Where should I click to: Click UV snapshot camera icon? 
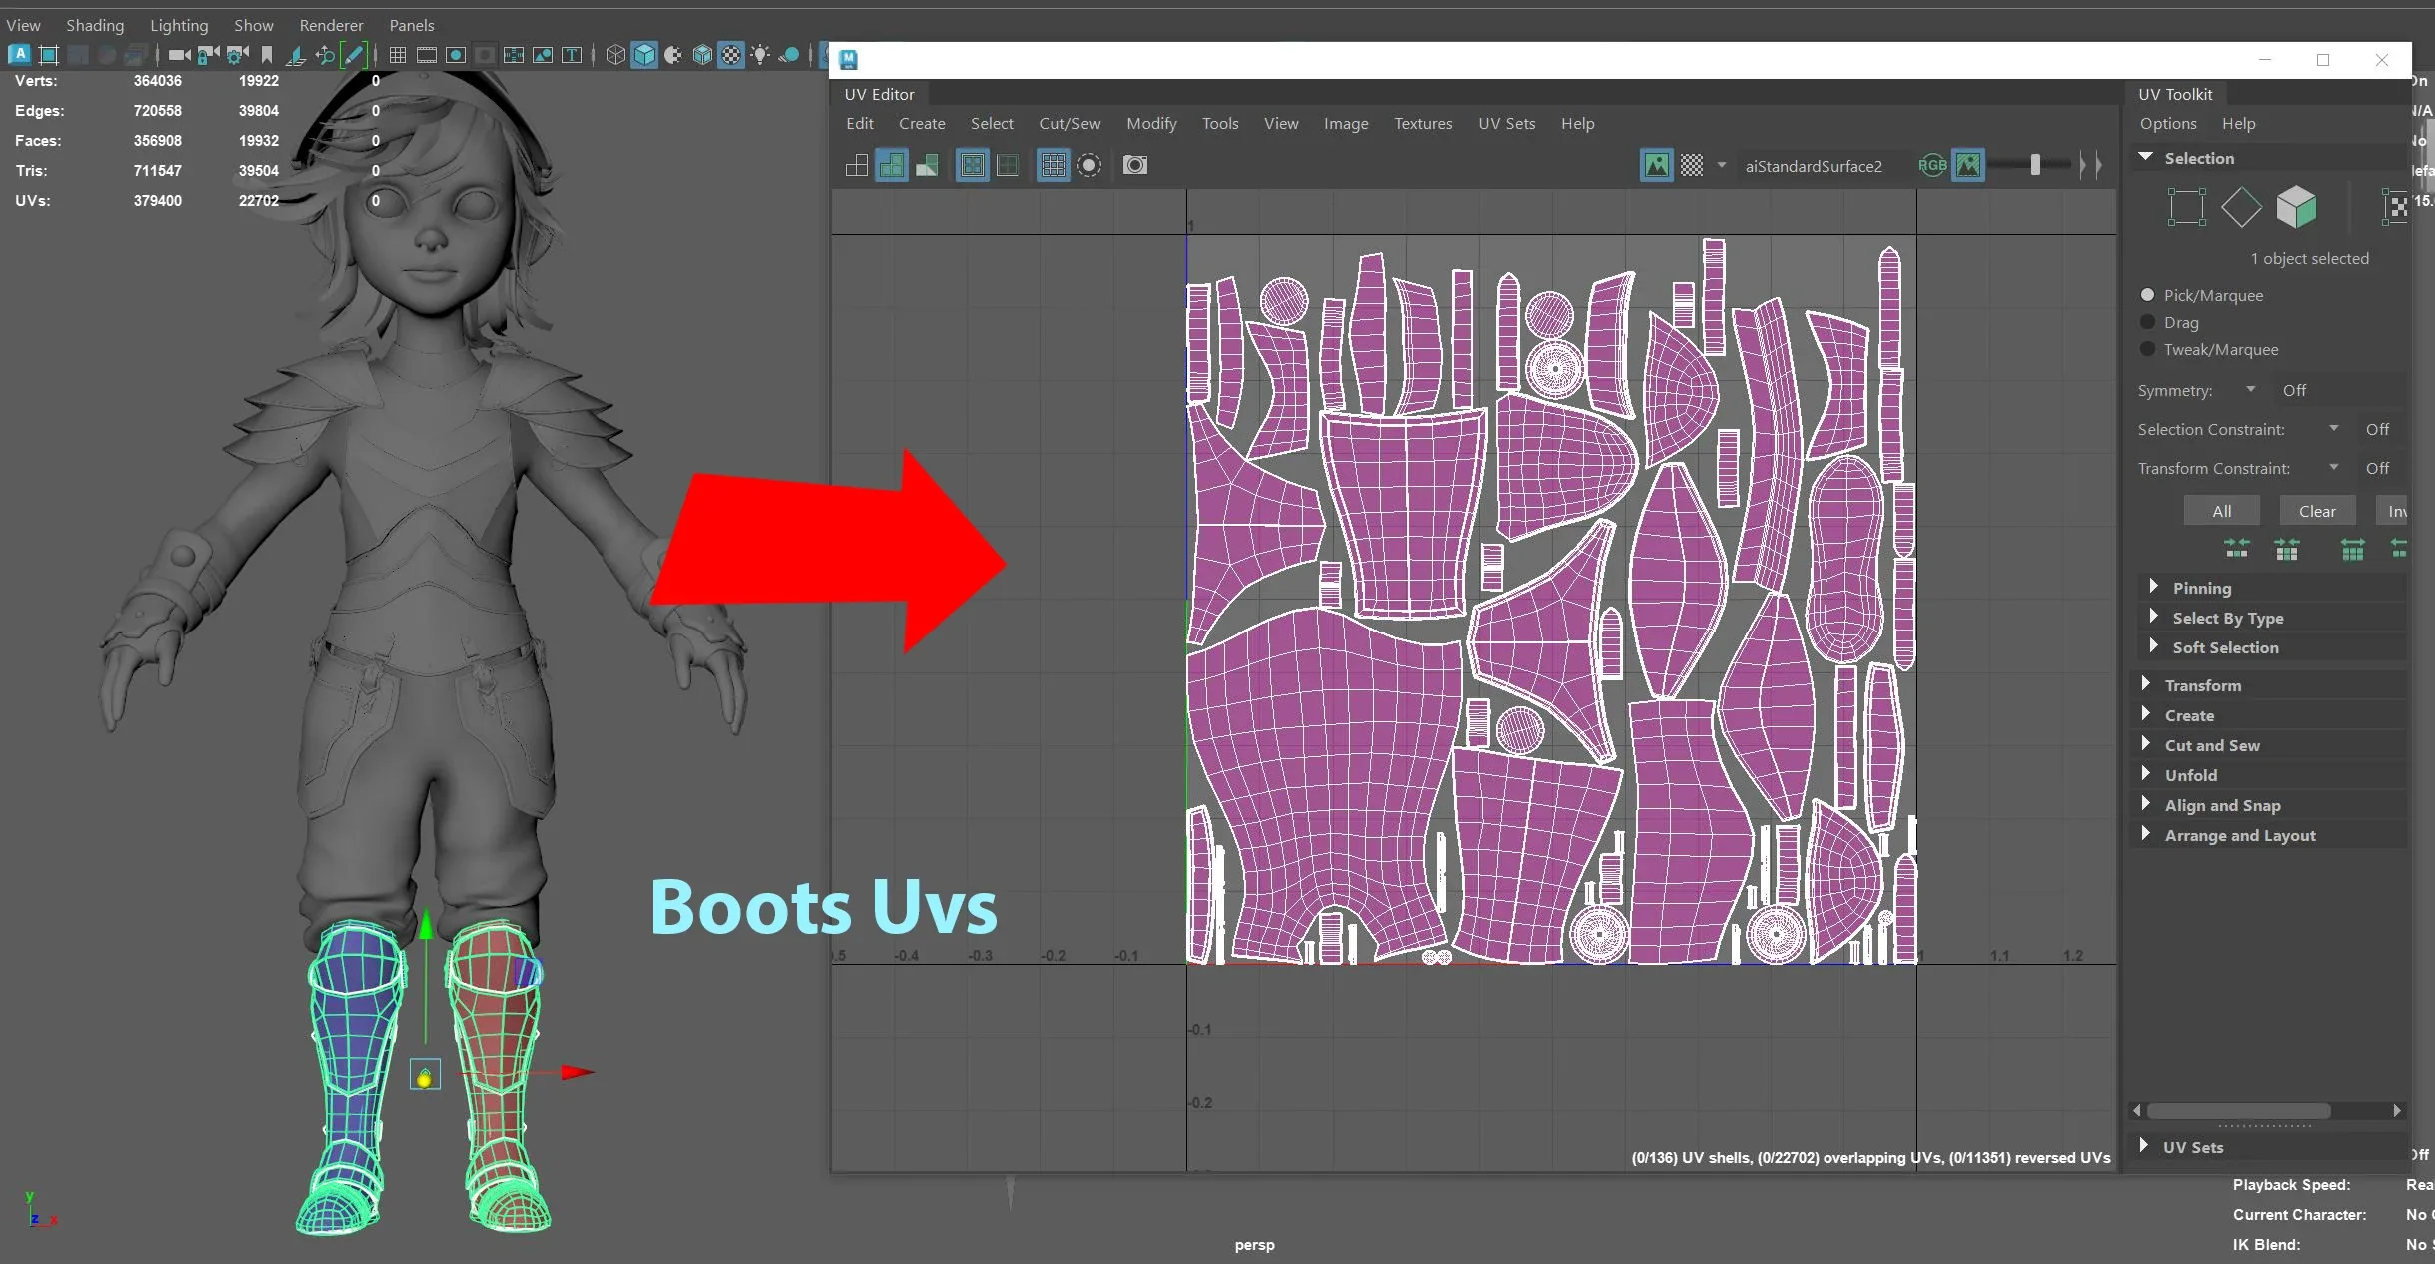pyautogui.click(x=1135, y=165)
